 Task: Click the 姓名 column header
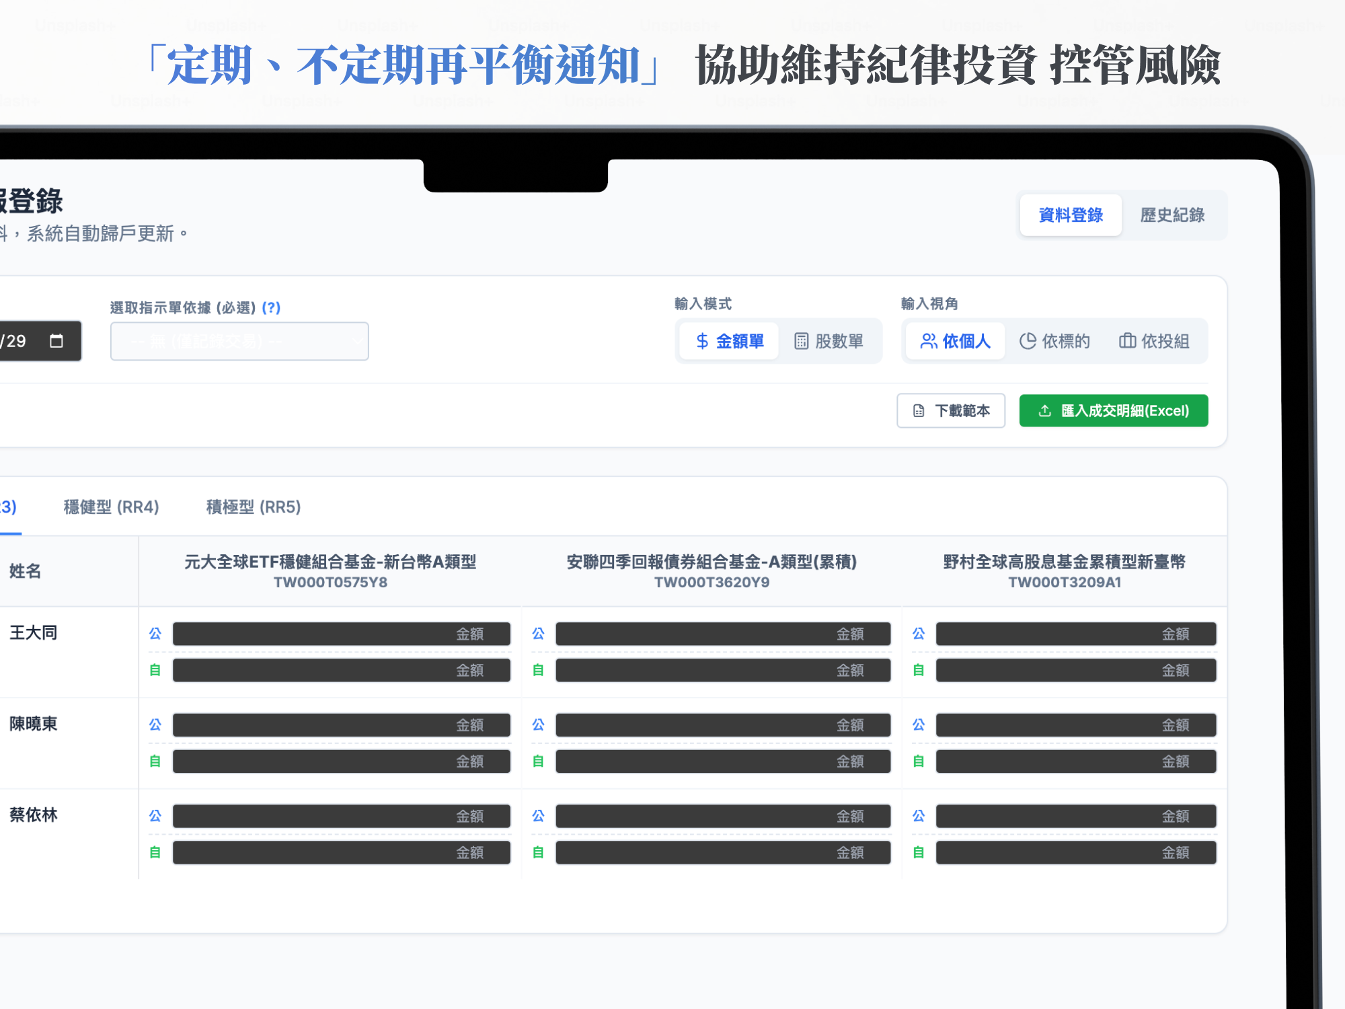click(25, 571)
